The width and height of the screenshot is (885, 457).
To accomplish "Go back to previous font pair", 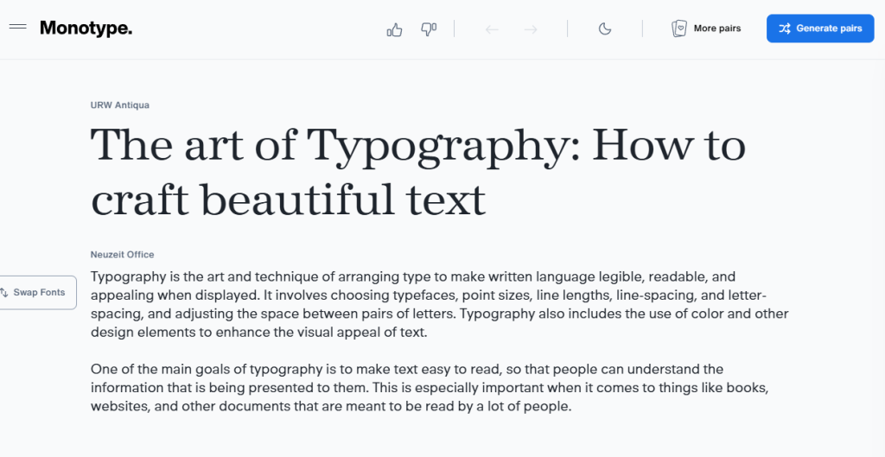I will point(492,29).
